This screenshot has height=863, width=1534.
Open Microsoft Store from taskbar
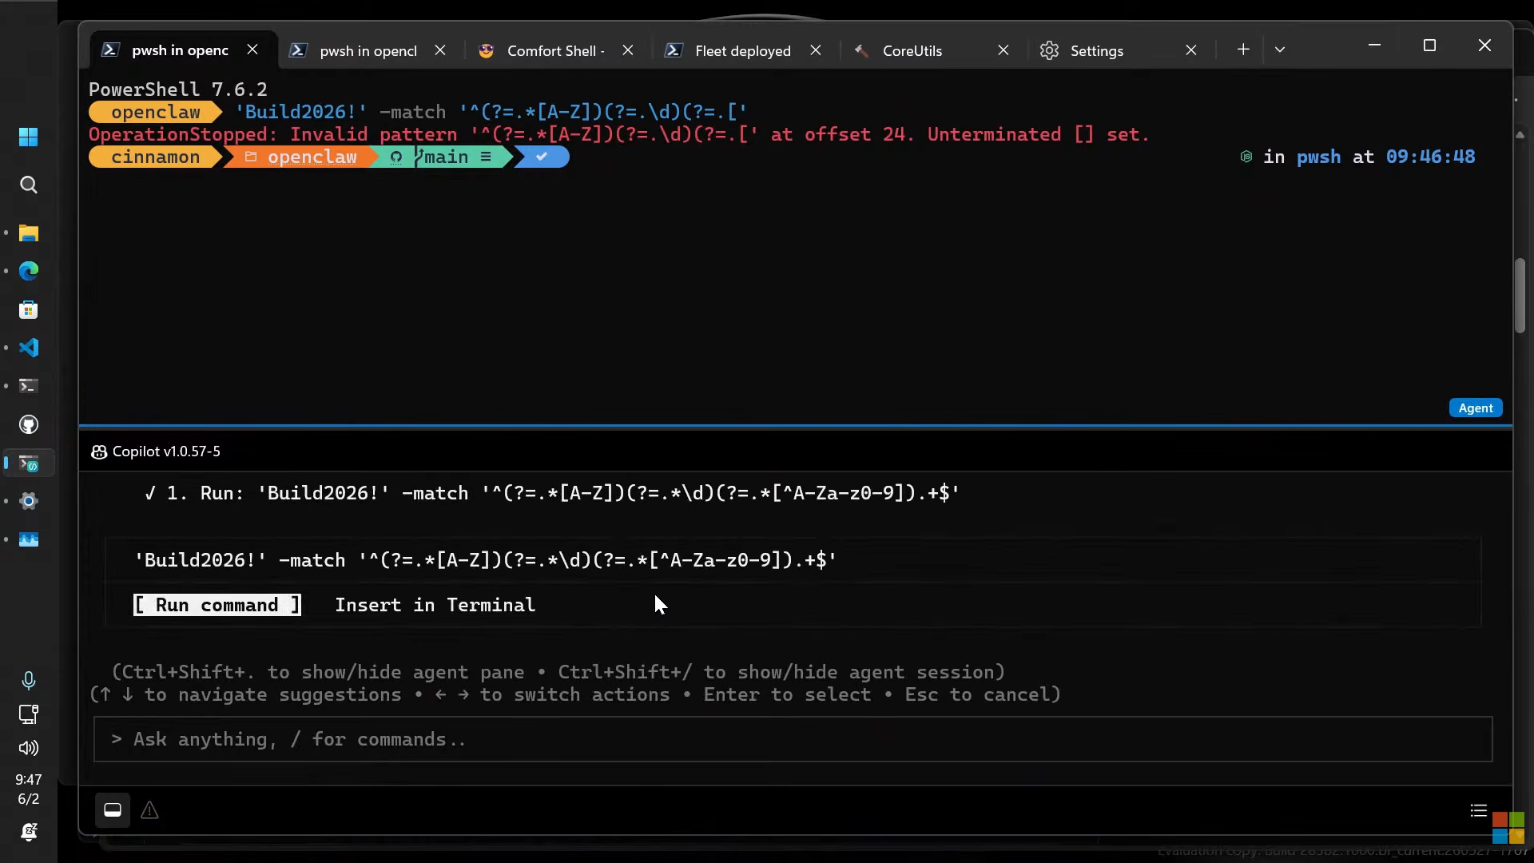pos(29,310)
